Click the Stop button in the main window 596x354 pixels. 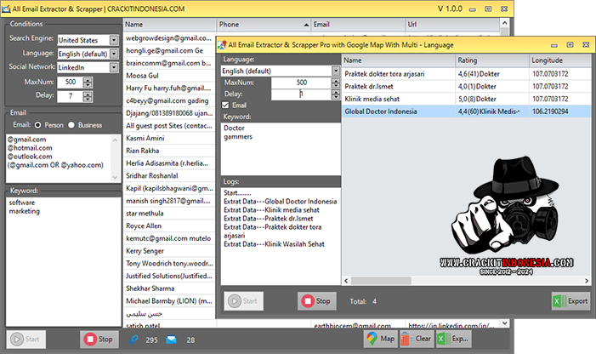99,339
